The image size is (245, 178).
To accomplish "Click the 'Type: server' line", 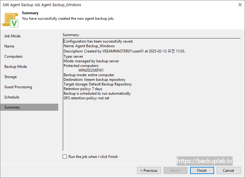I will click(x=73, y=56).
